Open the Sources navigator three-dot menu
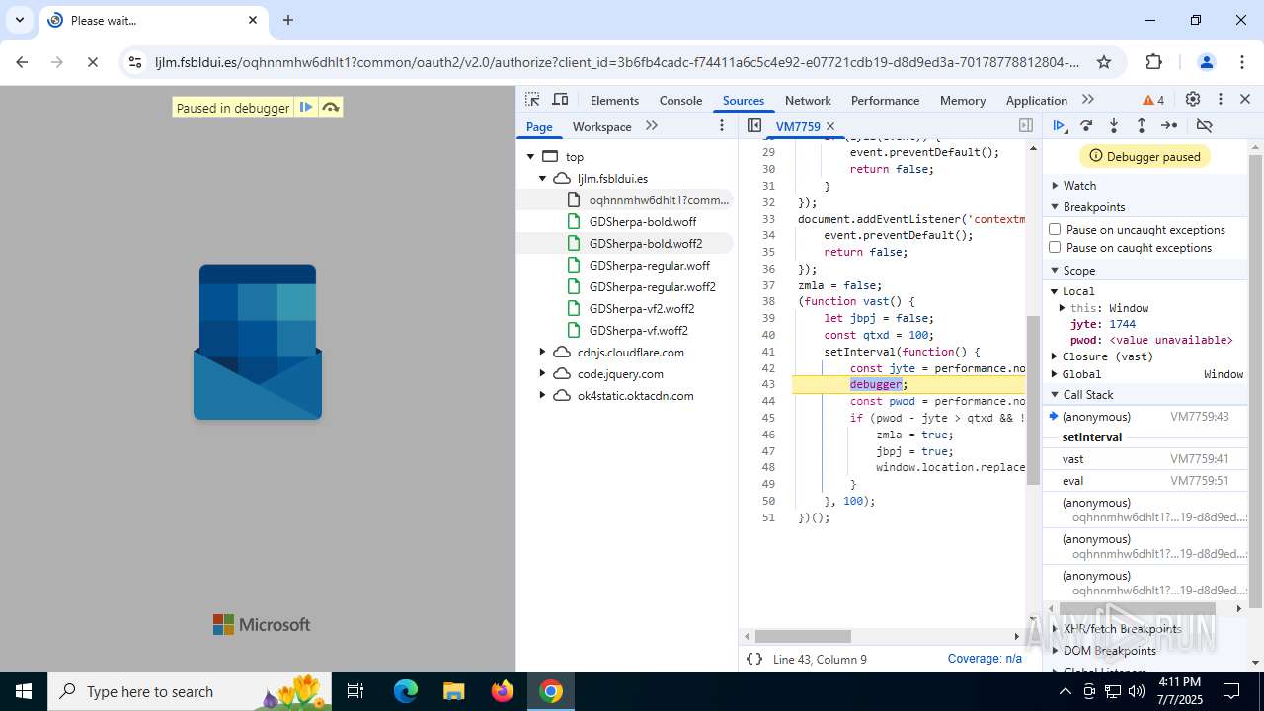The height and width of the screenshot is (711, 1264). (722, 126)
